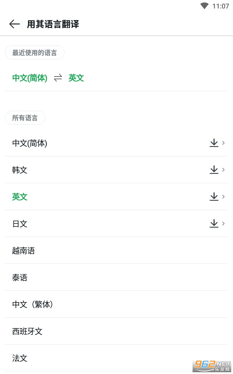Expand the 日文 row chevron
The image size is (233, 374).
coord(224,224)
